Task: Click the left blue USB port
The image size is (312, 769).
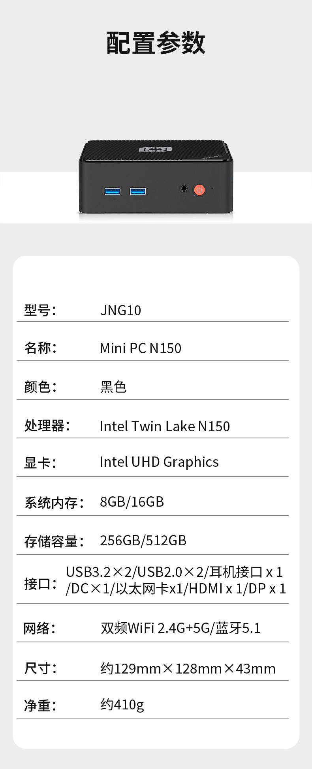Action: click(x=112, y=191)
